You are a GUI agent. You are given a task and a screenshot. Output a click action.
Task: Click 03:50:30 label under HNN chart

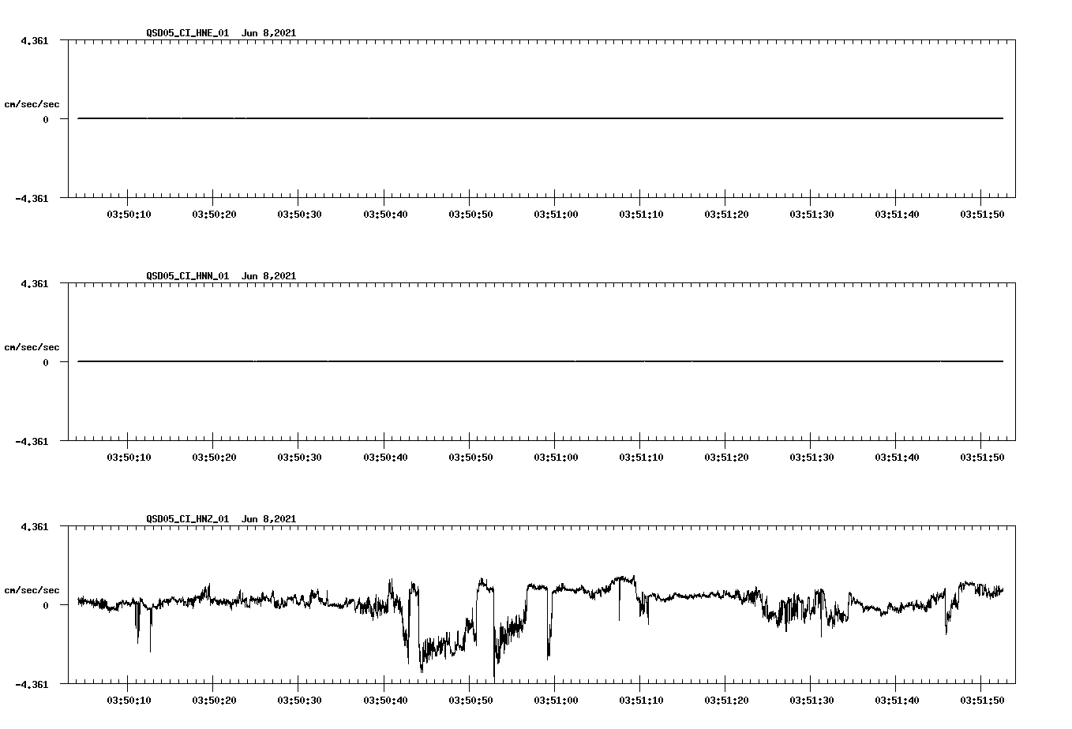(x=299, y=458)
